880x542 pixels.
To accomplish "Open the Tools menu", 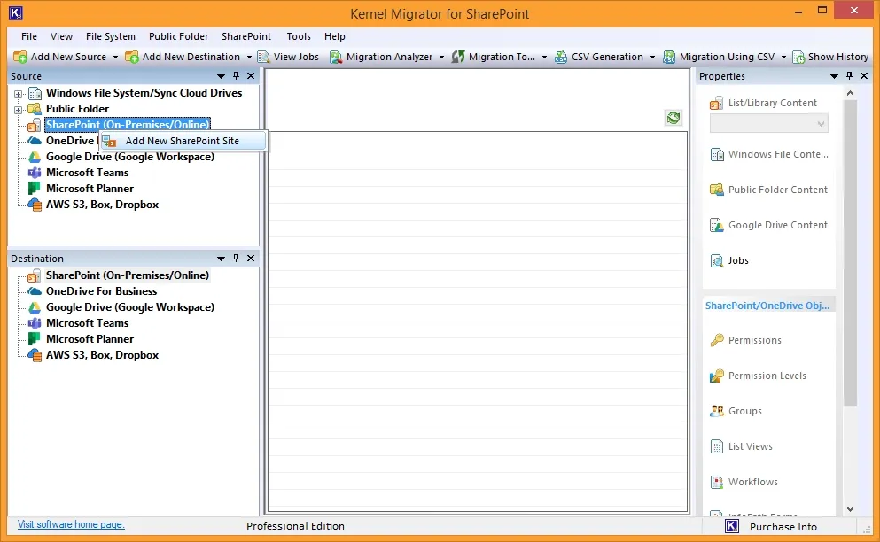I will coord(299,36).
